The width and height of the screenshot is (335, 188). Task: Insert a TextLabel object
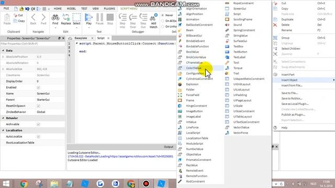[239, 57]
